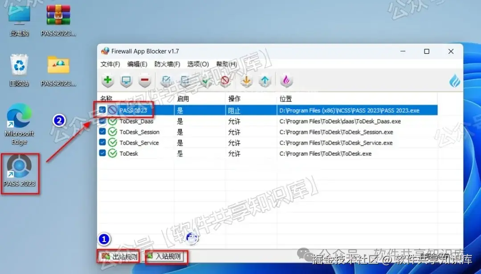This screenshot has height=274, width=481.
Task: Select the ToDesk_Session rule name
Action: pos(139,132)
